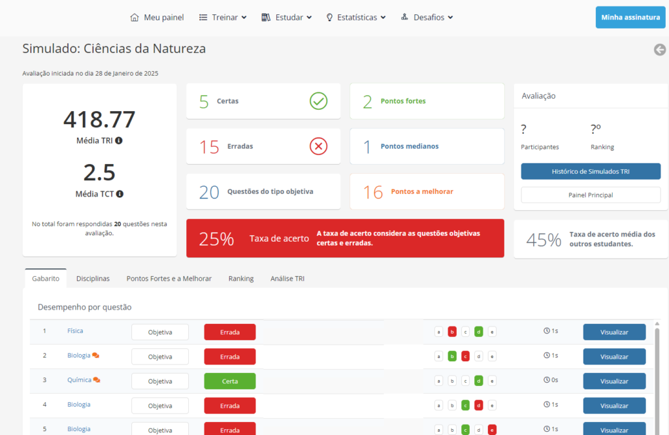
Task: Click Visualizar for question 3
Action: (x=614, y=381)
